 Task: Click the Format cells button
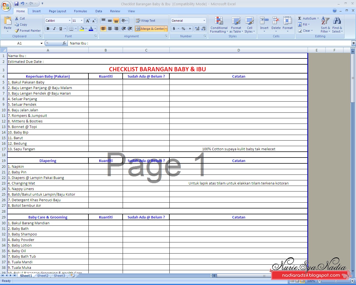pyautogui.click(x=288, y=25)
